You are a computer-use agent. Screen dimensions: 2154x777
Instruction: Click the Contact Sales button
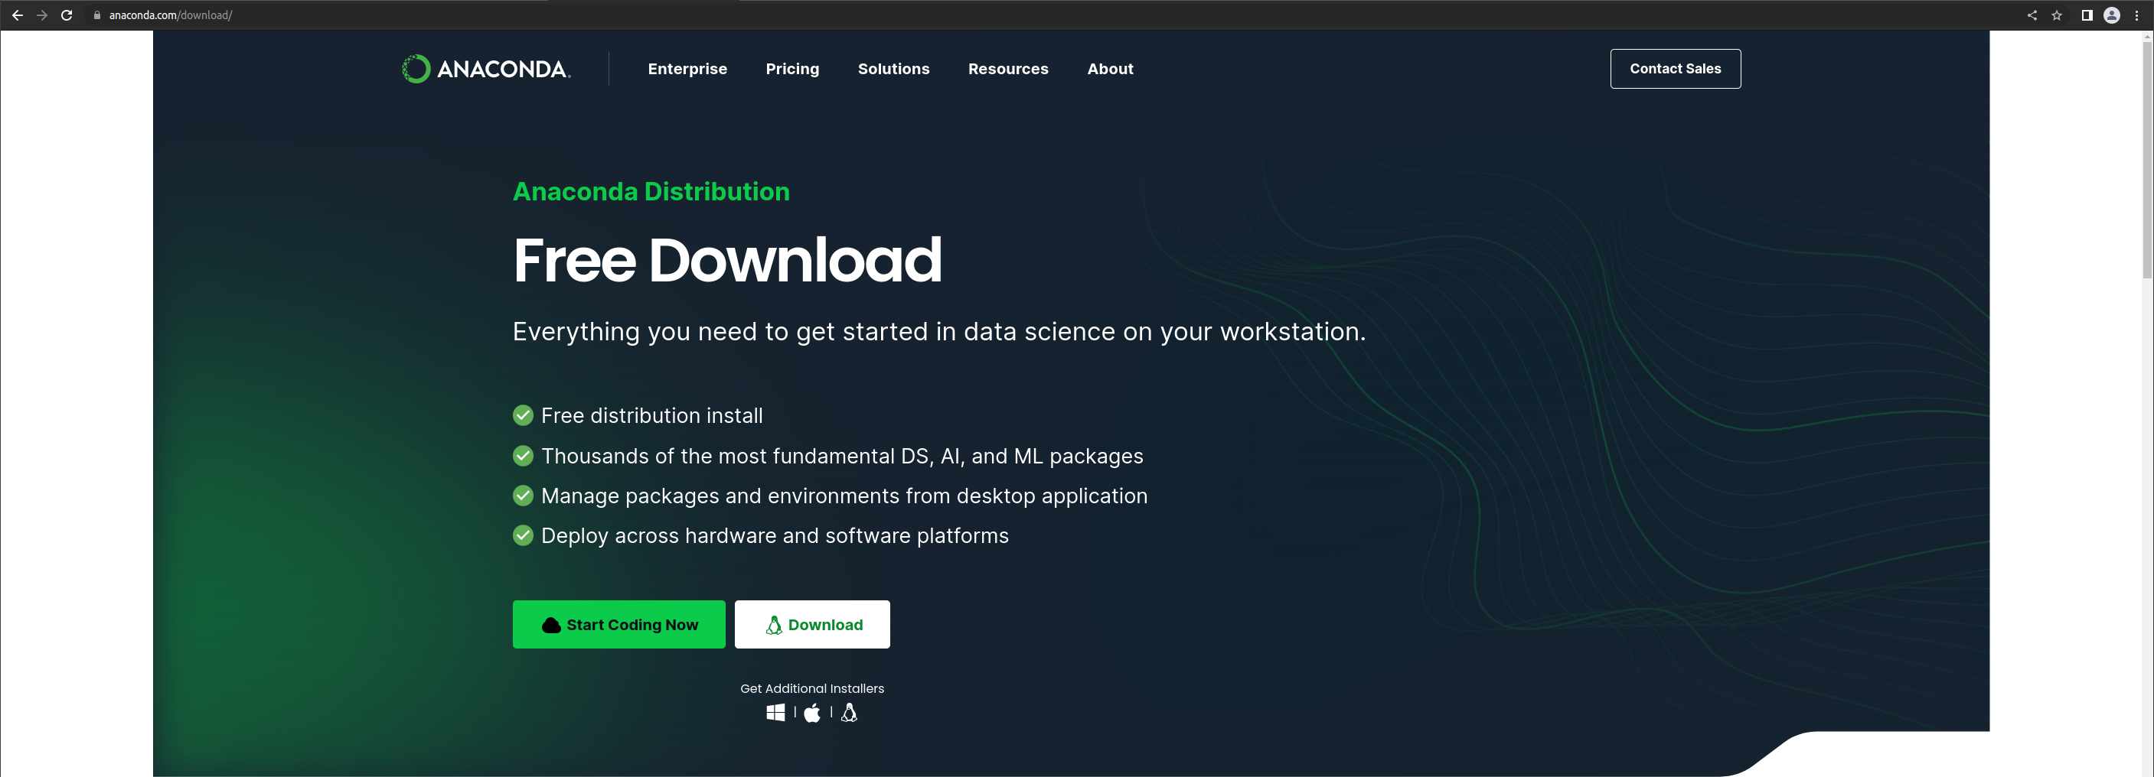tap(1676, 69)
